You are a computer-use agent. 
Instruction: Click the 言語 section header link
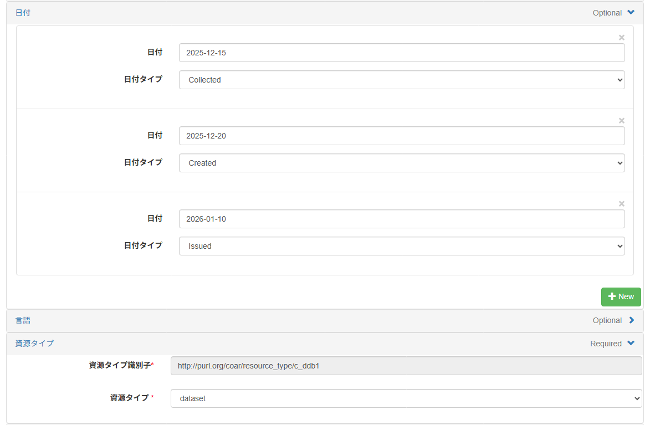23,320
